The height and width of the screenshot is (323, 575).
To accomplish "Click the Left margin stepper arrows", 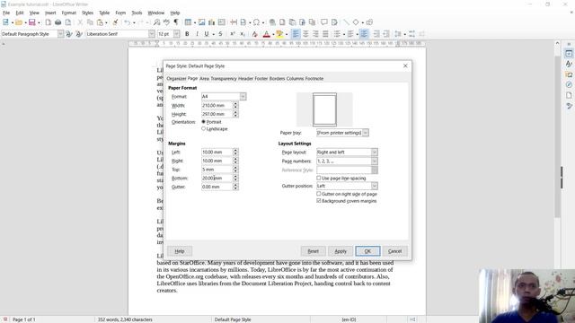I will (235, 152).
